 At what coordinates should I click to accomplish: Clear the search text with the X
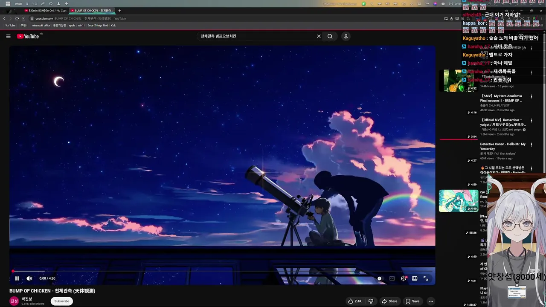pos(319,36)
